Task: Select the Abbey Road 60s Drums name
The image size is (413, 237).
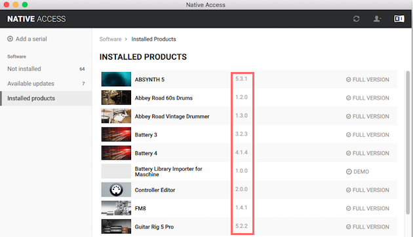Action: coord(164,98)
